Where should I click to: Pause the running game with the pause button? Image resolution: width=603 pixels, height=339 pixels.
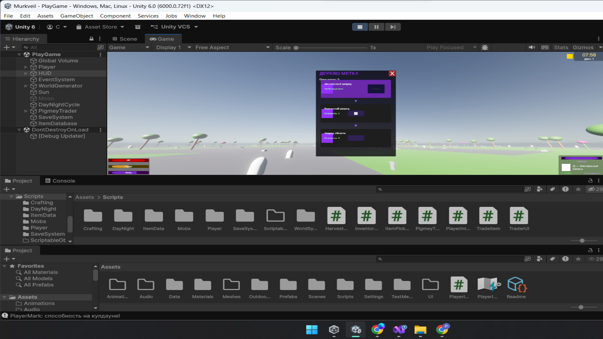click(376, 27)
